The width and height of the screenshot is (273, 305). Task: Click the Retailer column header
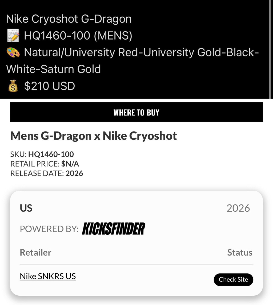point(35,253)
